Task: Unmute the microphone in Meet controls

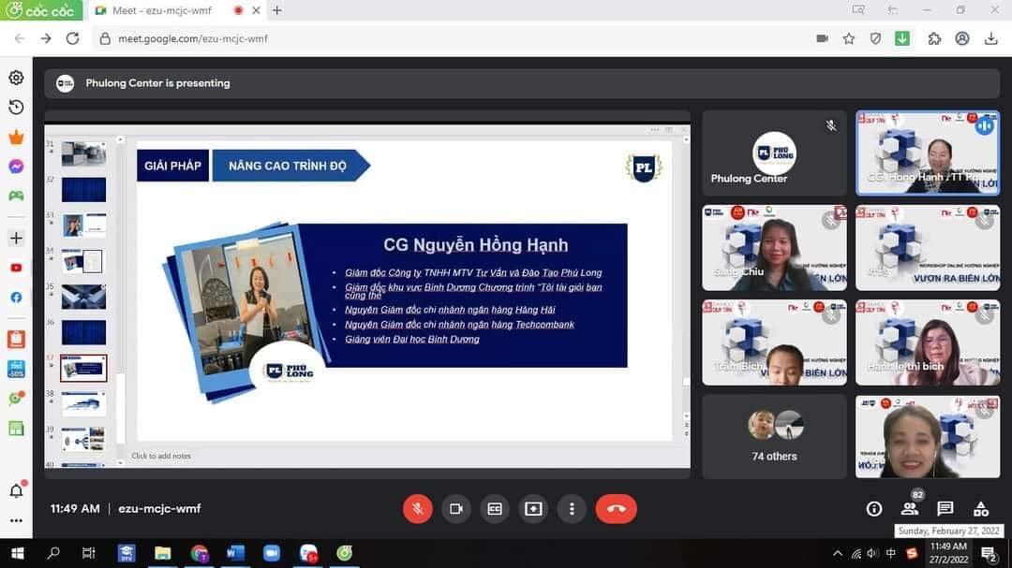Action: (418, 509)
